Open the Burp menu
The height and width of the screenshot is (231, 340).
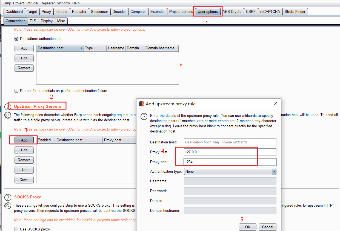point(7,3)
